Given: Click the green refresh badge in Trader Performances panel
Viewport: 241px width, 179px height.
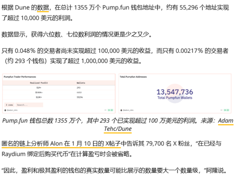Looking at the screenshot, I should pyautogui.click(x=110, y=110).
